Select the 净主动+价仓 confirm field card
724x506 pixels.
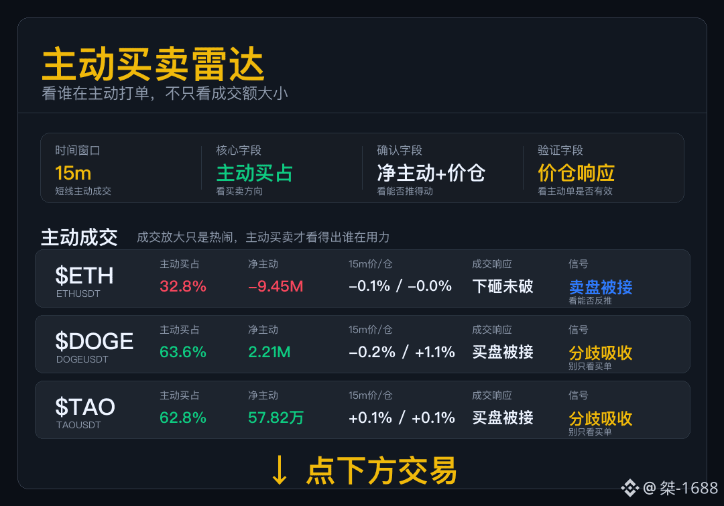[442, 170]
